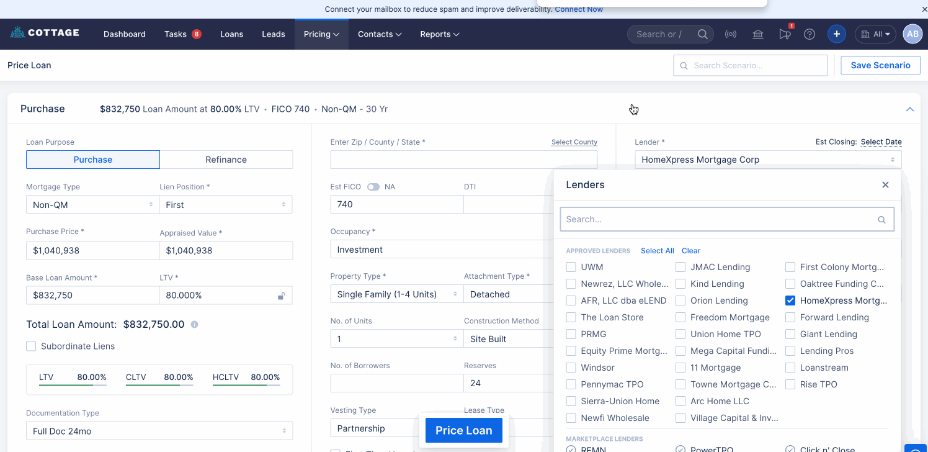Check the Freedom Mortgage checkbox
This screenshot has width=928, height=452.
pos(680,317)
